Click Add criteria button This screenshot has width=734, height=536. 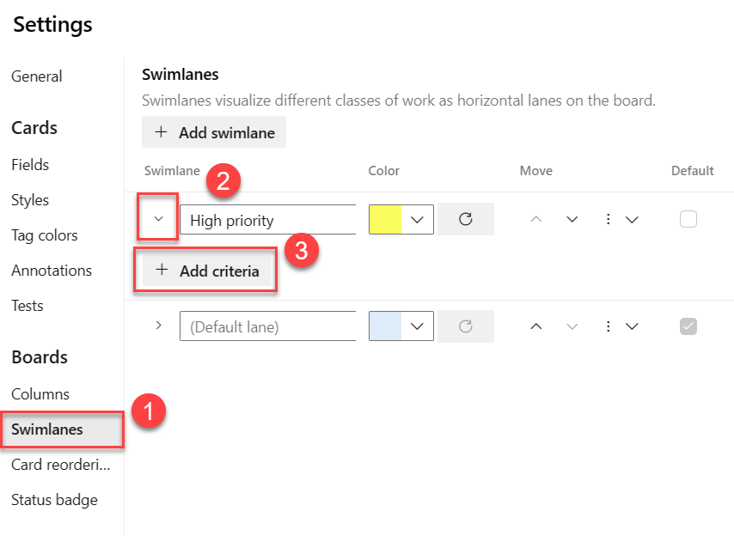tap(206, 271)
